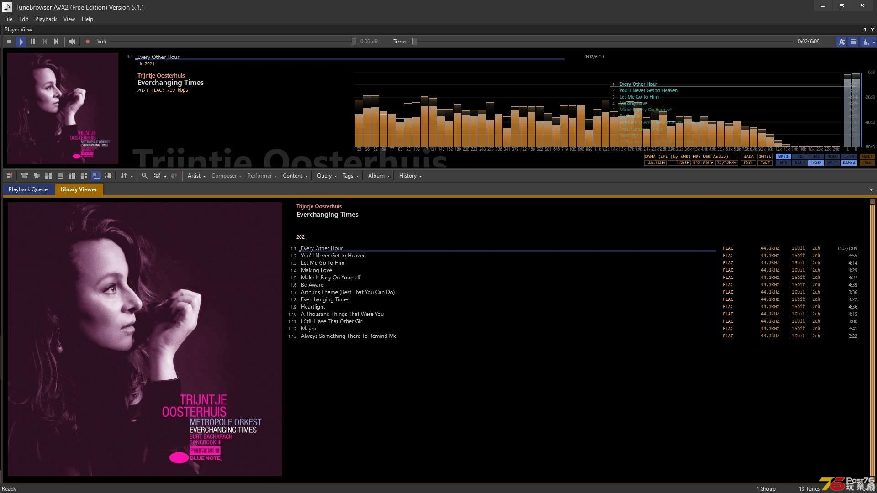Click the small album cover in Player View

click(x=63, y=108)
